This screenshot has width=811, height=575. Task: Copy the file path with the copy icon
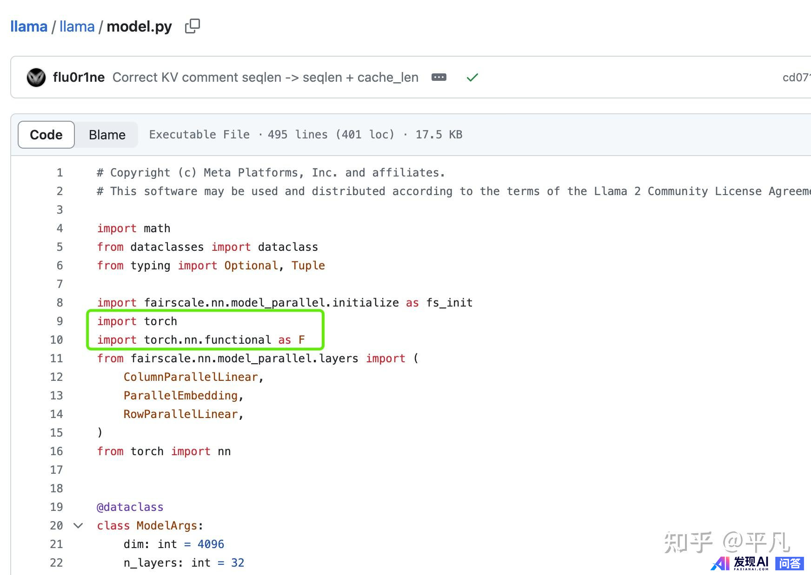193,26
